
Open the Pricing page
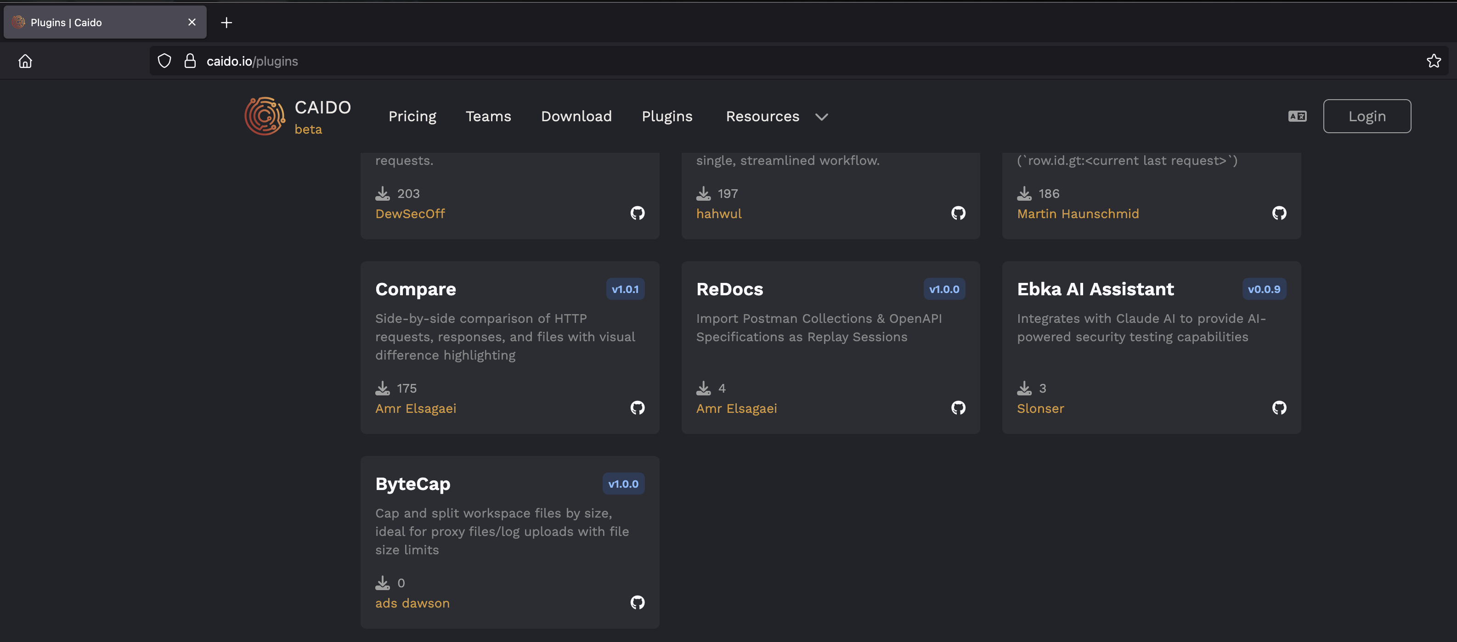412,117
